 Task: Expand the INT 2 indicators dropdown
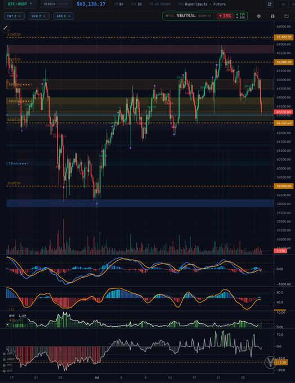click(14, 16)
